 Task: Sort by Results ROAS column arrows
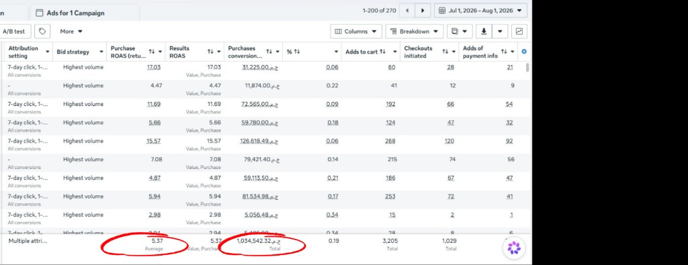pyautogui.click(x=210, y=52)
